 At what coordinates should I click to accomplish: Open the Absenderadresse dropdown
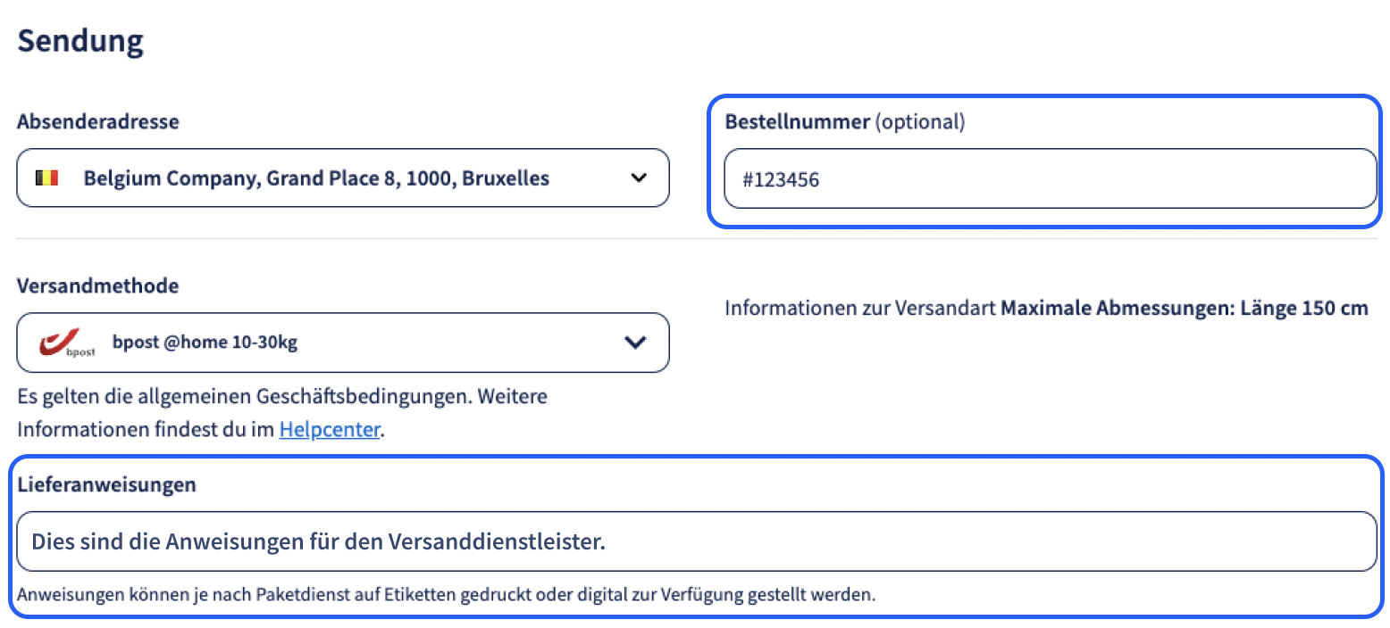coord(343,178)
